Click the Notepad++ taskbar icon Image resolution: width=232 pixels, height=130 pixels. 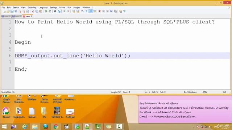(x=88, y=127)
